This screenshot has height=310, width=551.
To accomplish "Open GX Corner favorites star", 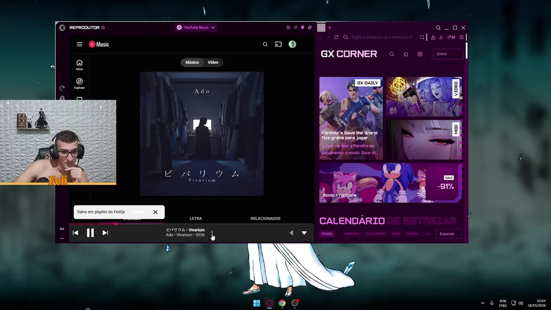I will tap(406, 54).
